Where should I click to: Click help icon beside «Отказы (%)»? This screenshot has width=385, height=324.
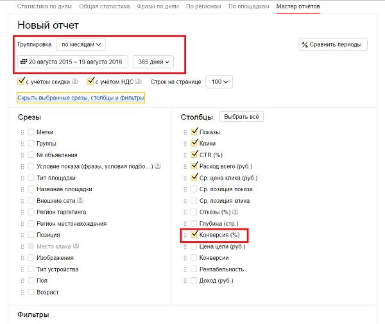point(235,211)
